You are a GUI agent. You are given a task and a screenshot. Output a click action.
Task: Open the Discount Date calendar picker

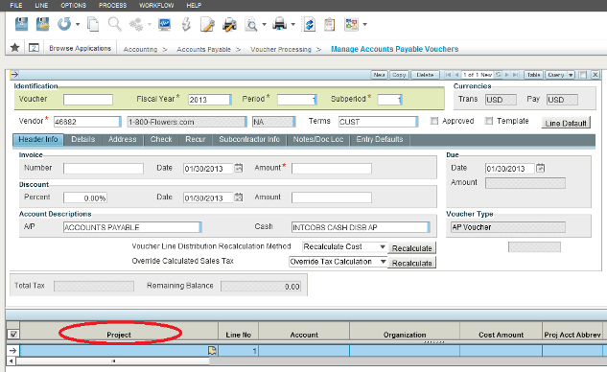pyautogui.click(x=239, y=198)
